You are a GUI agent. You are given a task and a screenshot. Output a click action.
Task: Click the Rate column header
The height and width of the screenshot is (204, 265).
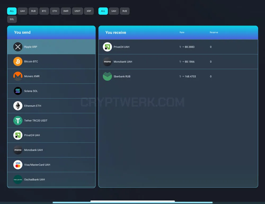point(182,32)
